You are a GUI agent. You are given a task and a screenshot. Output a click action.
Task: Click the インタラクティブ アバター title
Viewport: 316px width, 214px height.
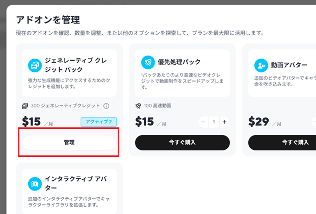(74, 183)
